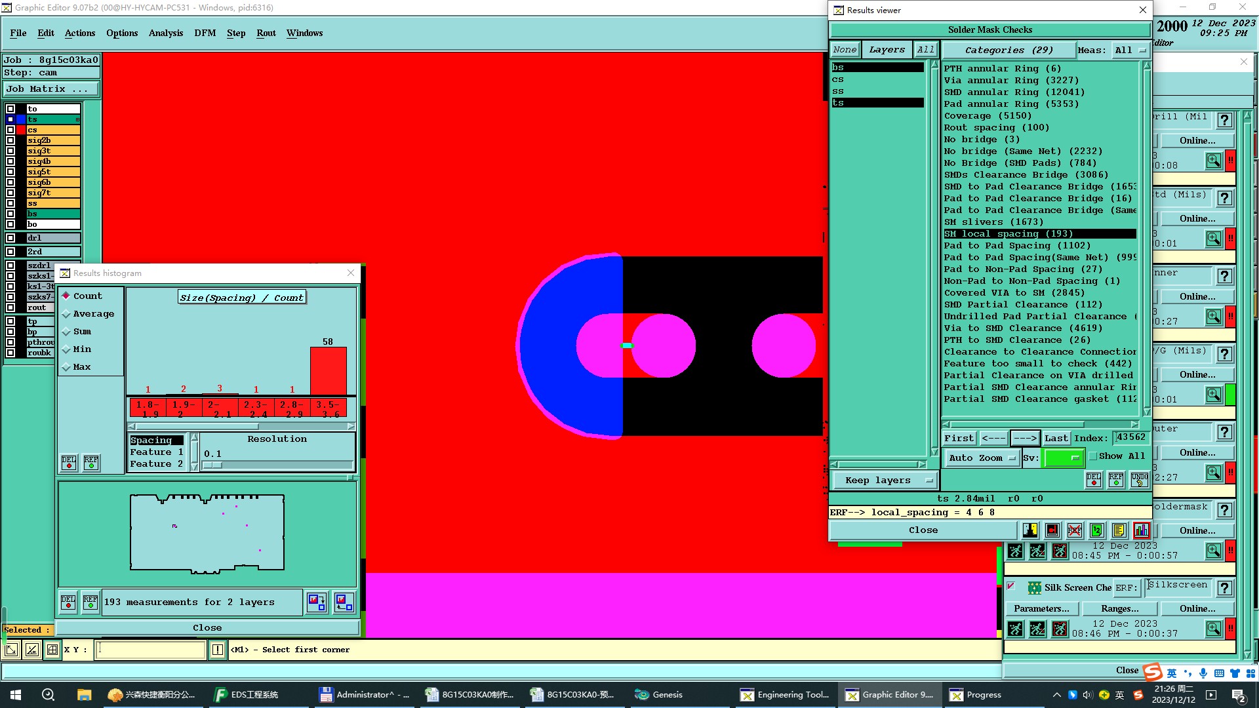Enable the Show All checkbox

tap(1093, 456)
